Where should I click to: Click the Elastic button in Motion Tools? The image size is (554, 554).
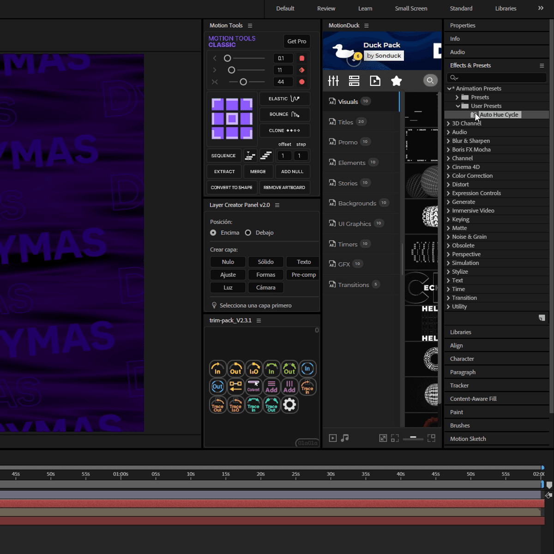point(284,99)
